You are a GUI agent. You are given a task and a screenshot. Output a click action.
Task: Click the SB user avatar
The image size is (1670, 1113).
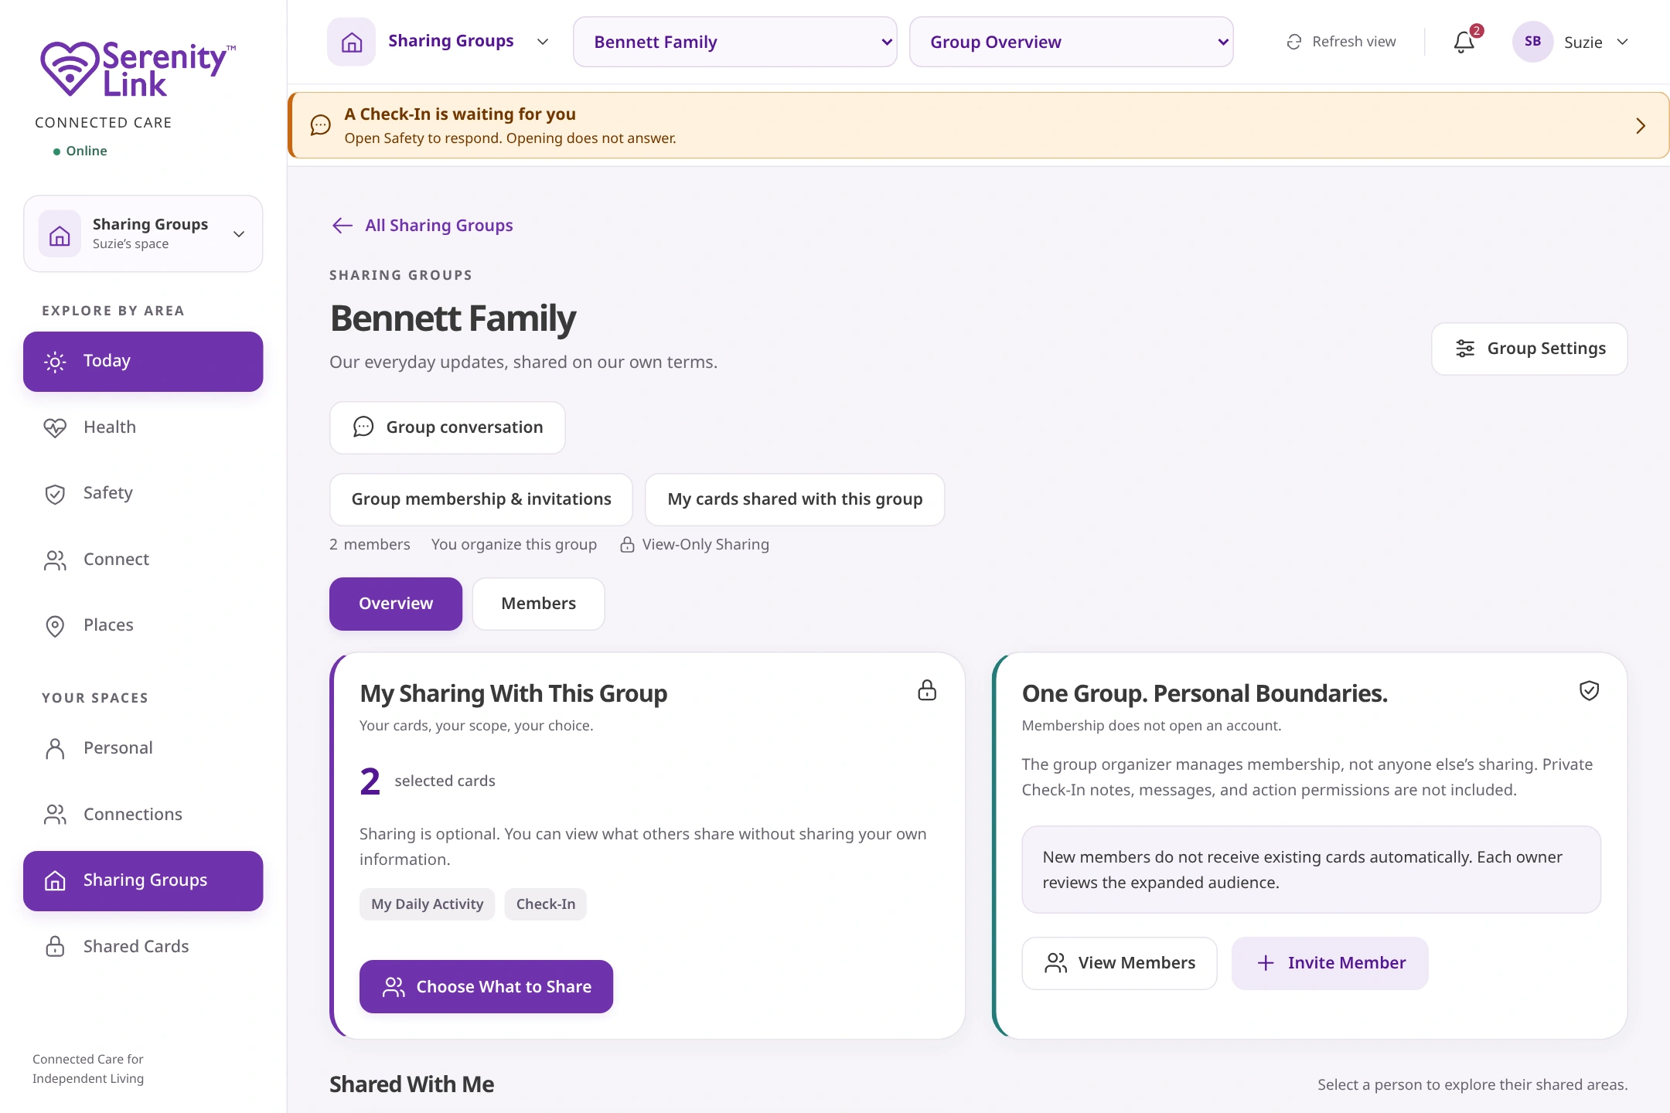pyautogui.click(x=1532, y=42)
